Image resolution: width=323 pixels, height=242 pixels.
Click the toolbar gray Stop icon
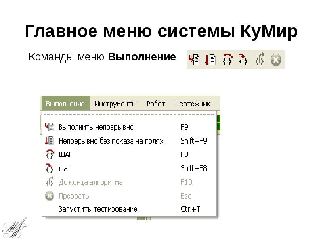click(276, 60)
